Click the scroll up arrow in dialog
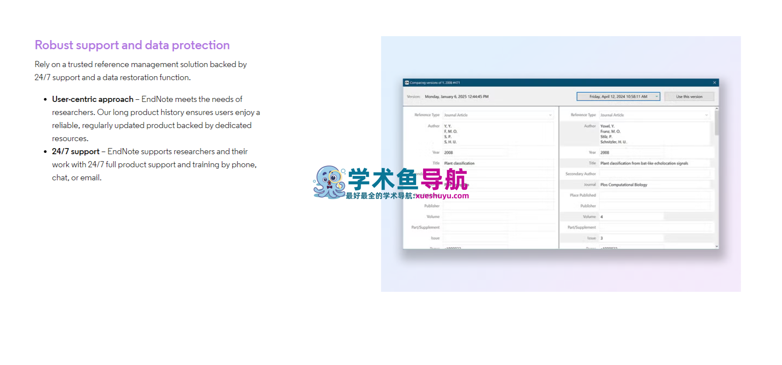This screenshot has width=782, height=365. [x=717, y=109]
